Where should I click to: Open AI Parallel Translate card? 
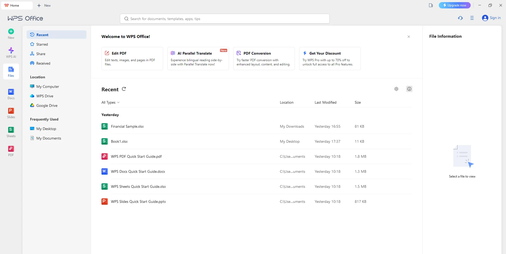click(x=198, y=59)
